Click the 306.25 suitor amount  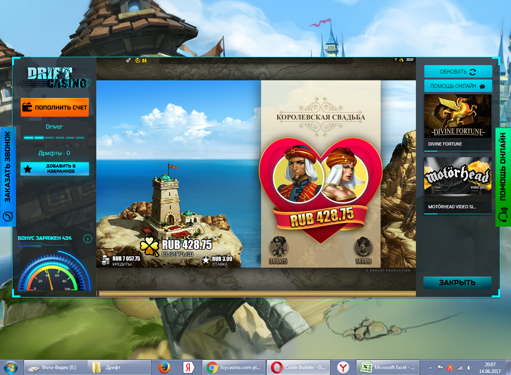click(x=278, y=261)
